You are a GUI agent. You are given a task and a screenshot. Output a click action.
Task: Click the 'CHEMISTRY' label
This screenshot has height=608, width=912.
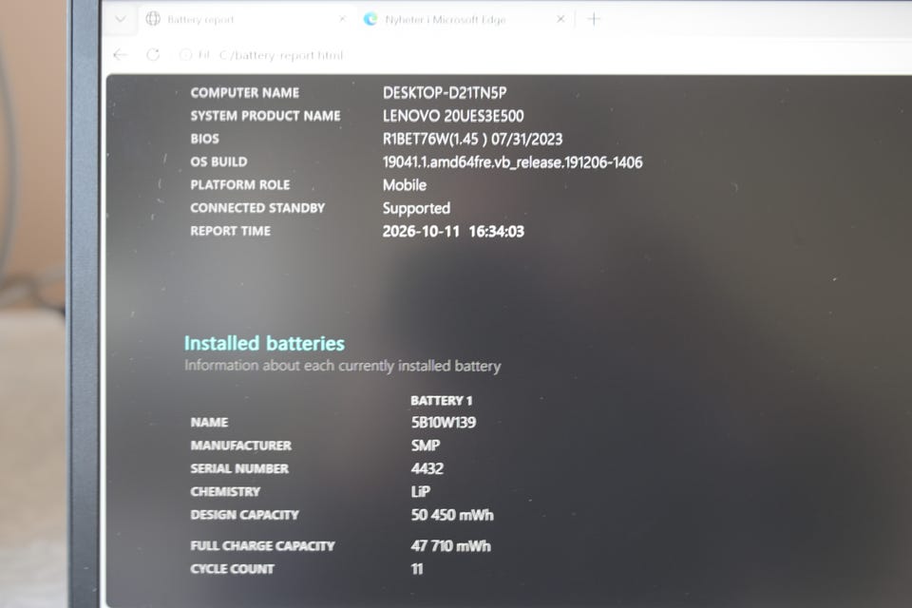tap(225, 492)
